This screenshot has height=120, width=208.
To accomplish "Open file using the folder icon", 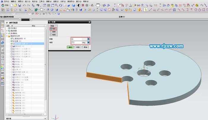I will point(16,5).
